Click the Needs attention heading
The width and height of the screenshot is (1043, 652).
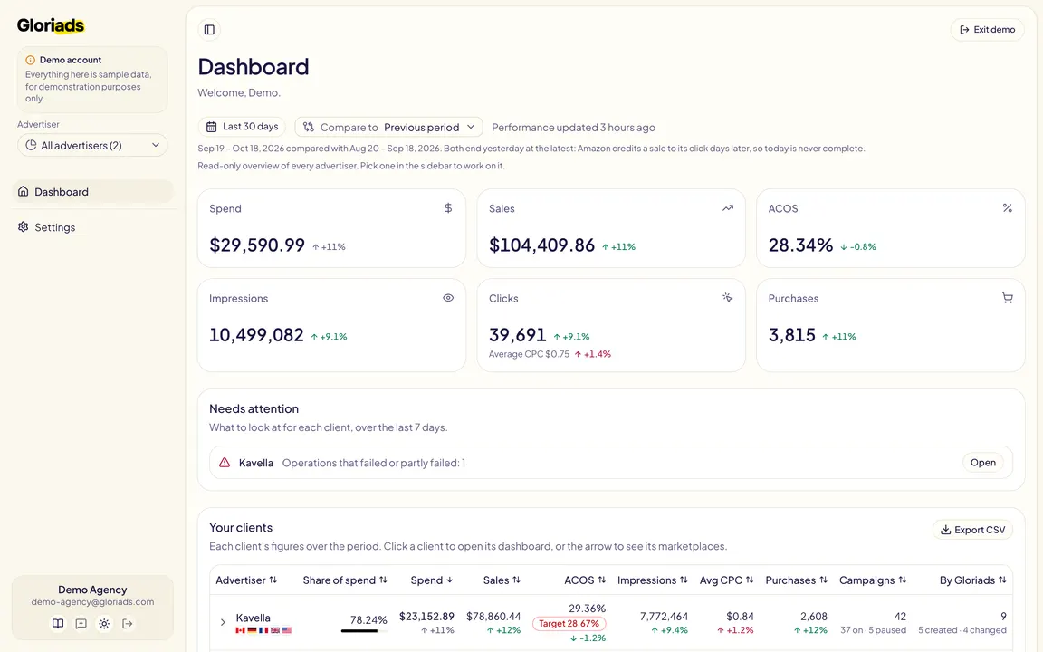tap(254, 408)
